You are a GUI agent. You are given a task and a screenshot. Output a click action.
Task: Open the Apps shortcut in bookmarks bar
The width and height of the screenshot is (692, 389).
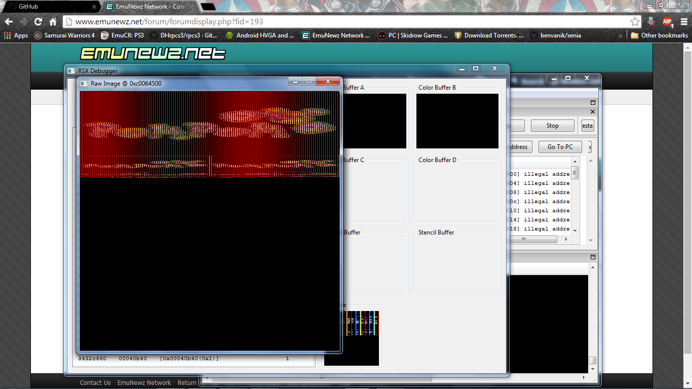pos(16,35)
